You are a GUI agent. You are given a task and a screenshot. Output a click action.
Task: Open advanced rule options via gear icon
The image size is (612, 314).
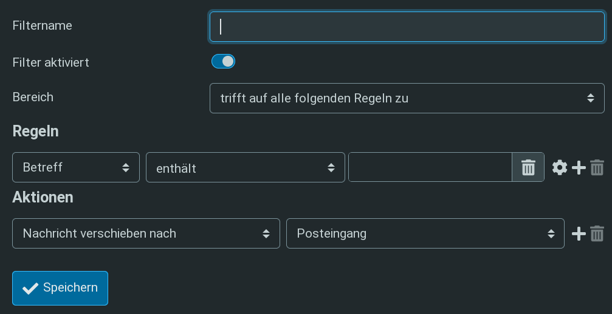click(560, 168)
